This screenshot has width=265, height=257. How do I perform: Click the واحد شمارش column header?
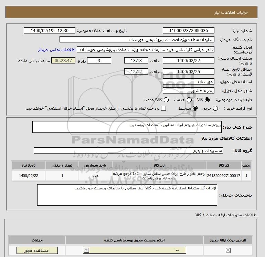(95, 165)
